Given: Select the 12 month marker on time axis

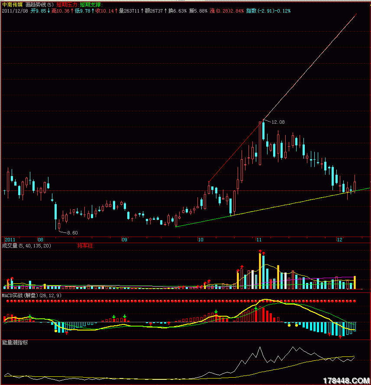Looking at the screenshot, I should (x=339, y=240).
